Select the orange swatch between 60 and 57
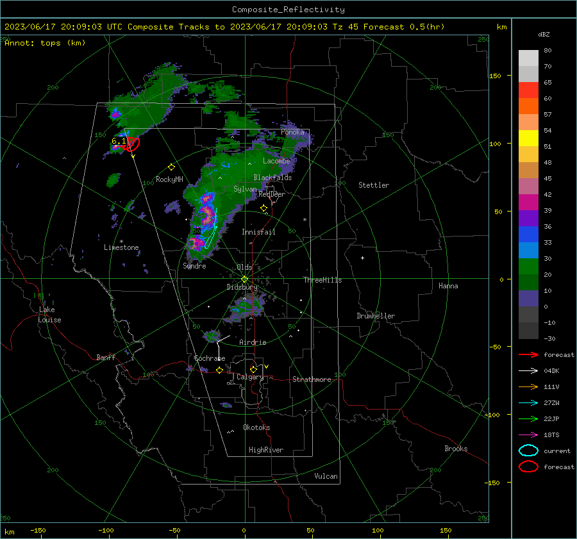The height and width of the screenshot is (539, 577). (528, 106)
